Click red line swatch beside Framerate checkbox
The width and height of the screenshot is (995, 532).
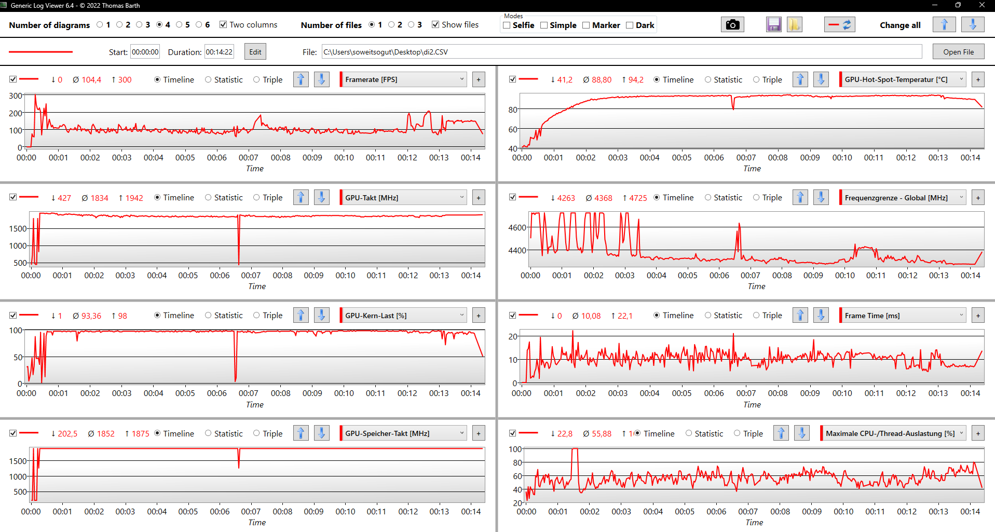click(x=29, y=79)
